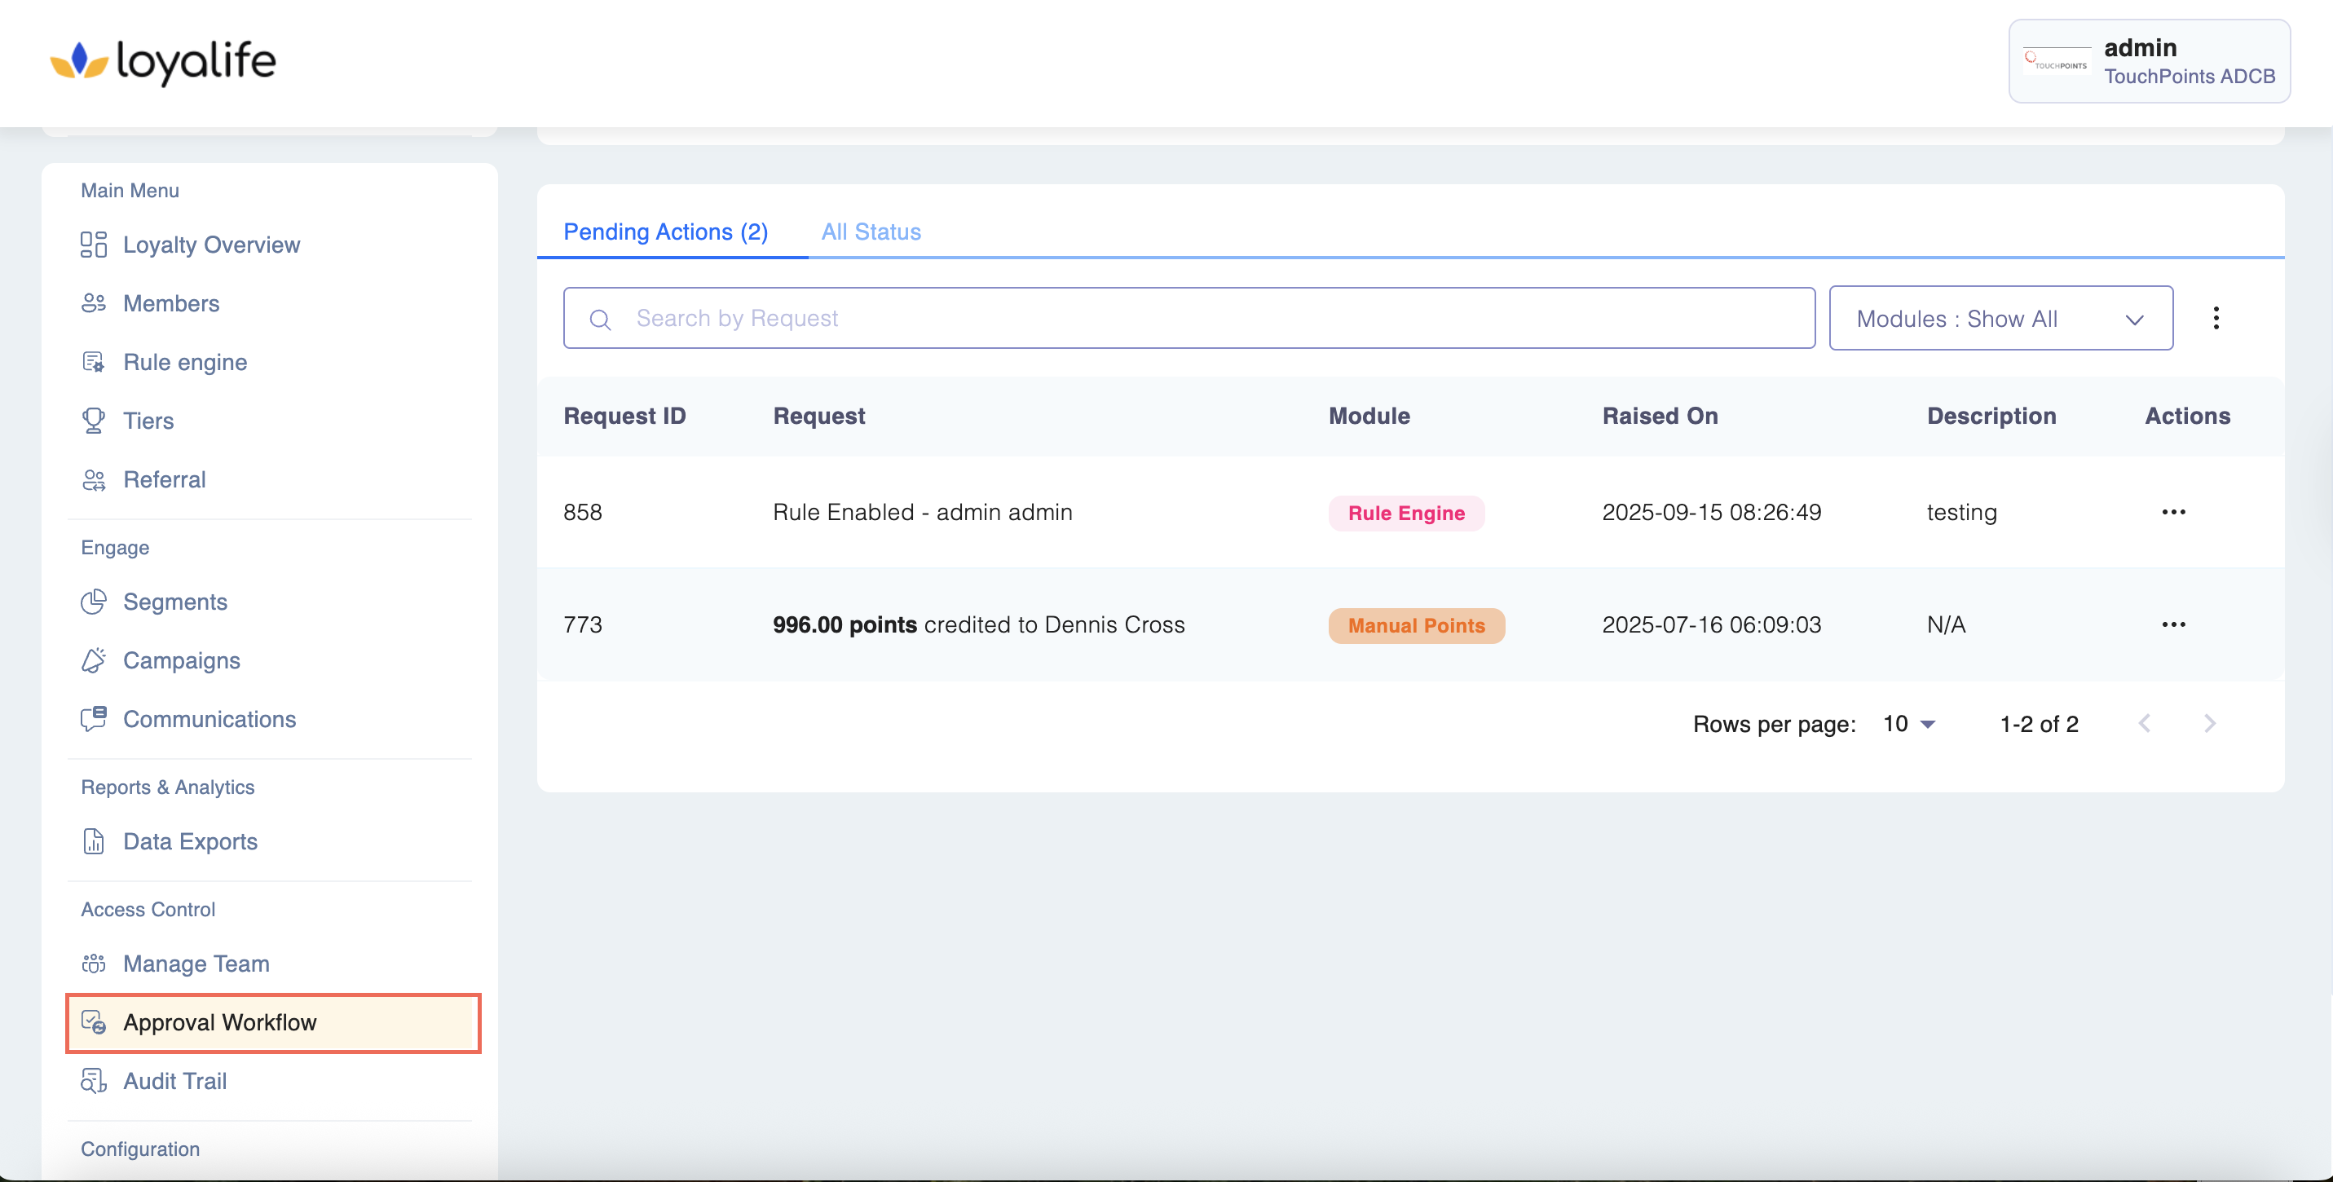
Task: Switch to the All Status tab
Action: tap(871, 232)
